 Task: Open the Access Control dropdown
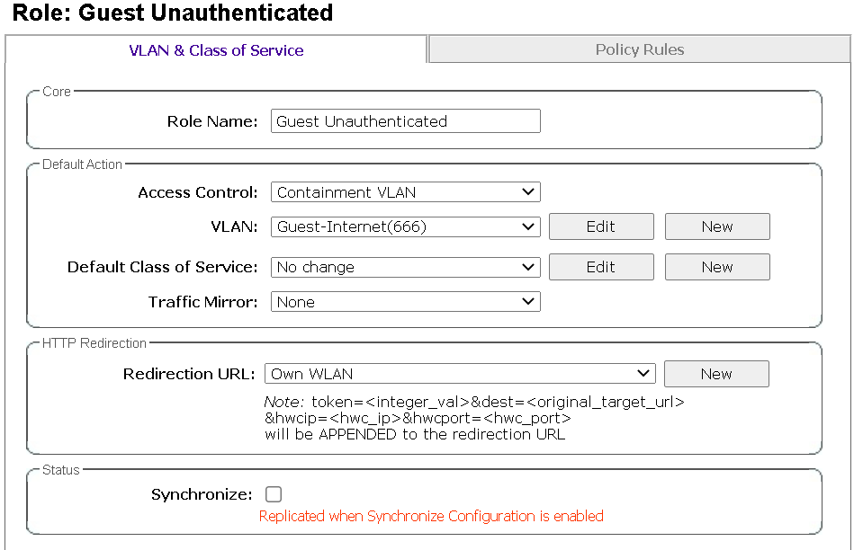tap(405, 192)
